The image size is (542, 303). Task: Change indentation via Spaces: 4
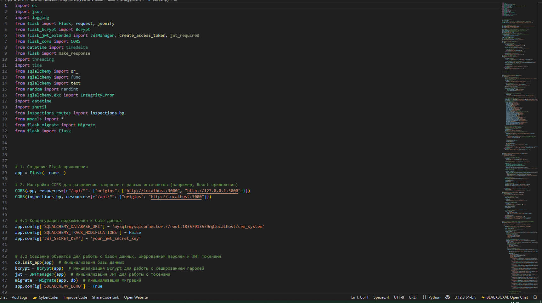tap(381, 297)
